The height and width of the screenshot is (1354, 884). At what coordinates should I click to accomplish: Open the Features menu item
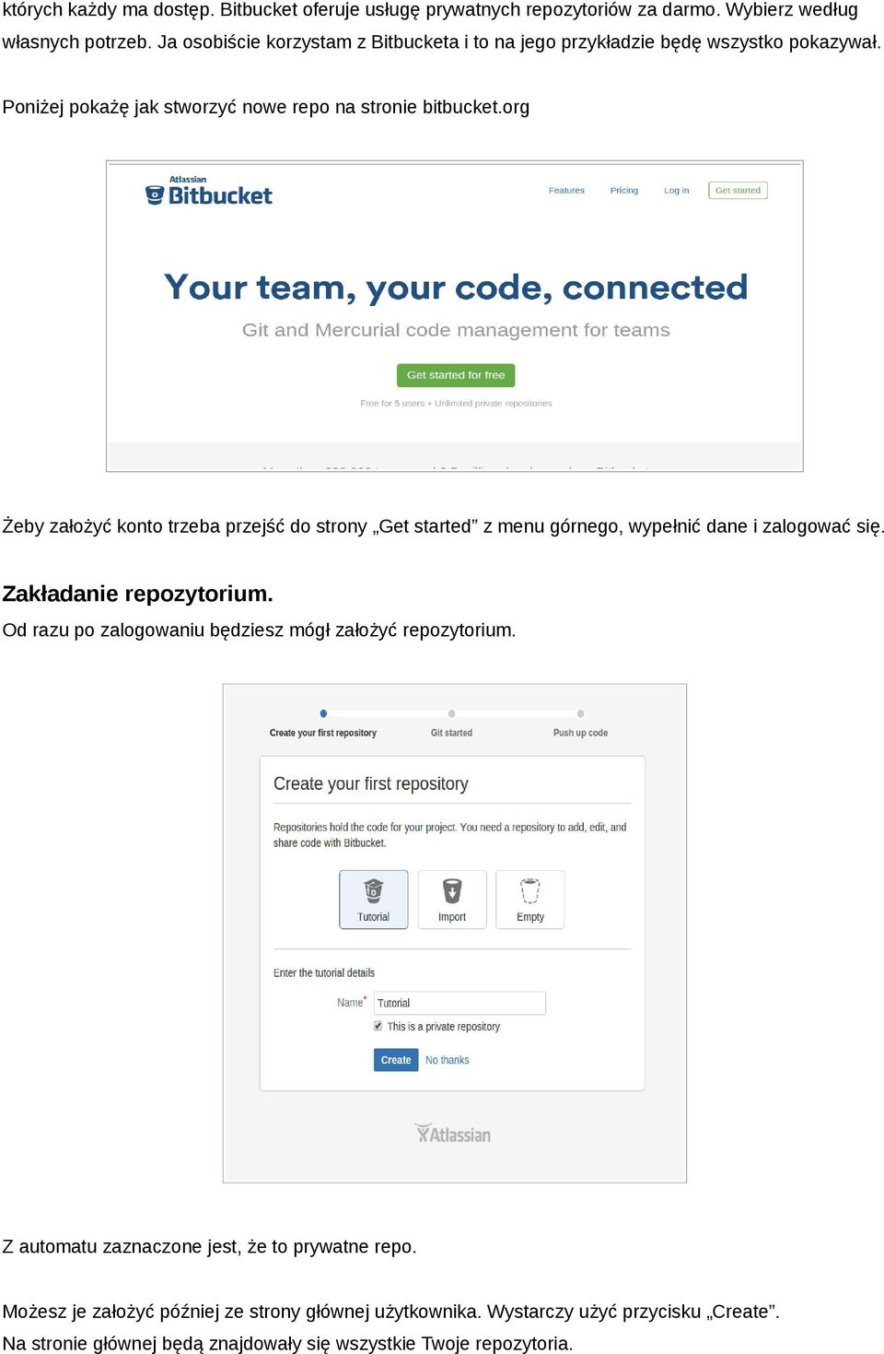click(x=566, y=191)
